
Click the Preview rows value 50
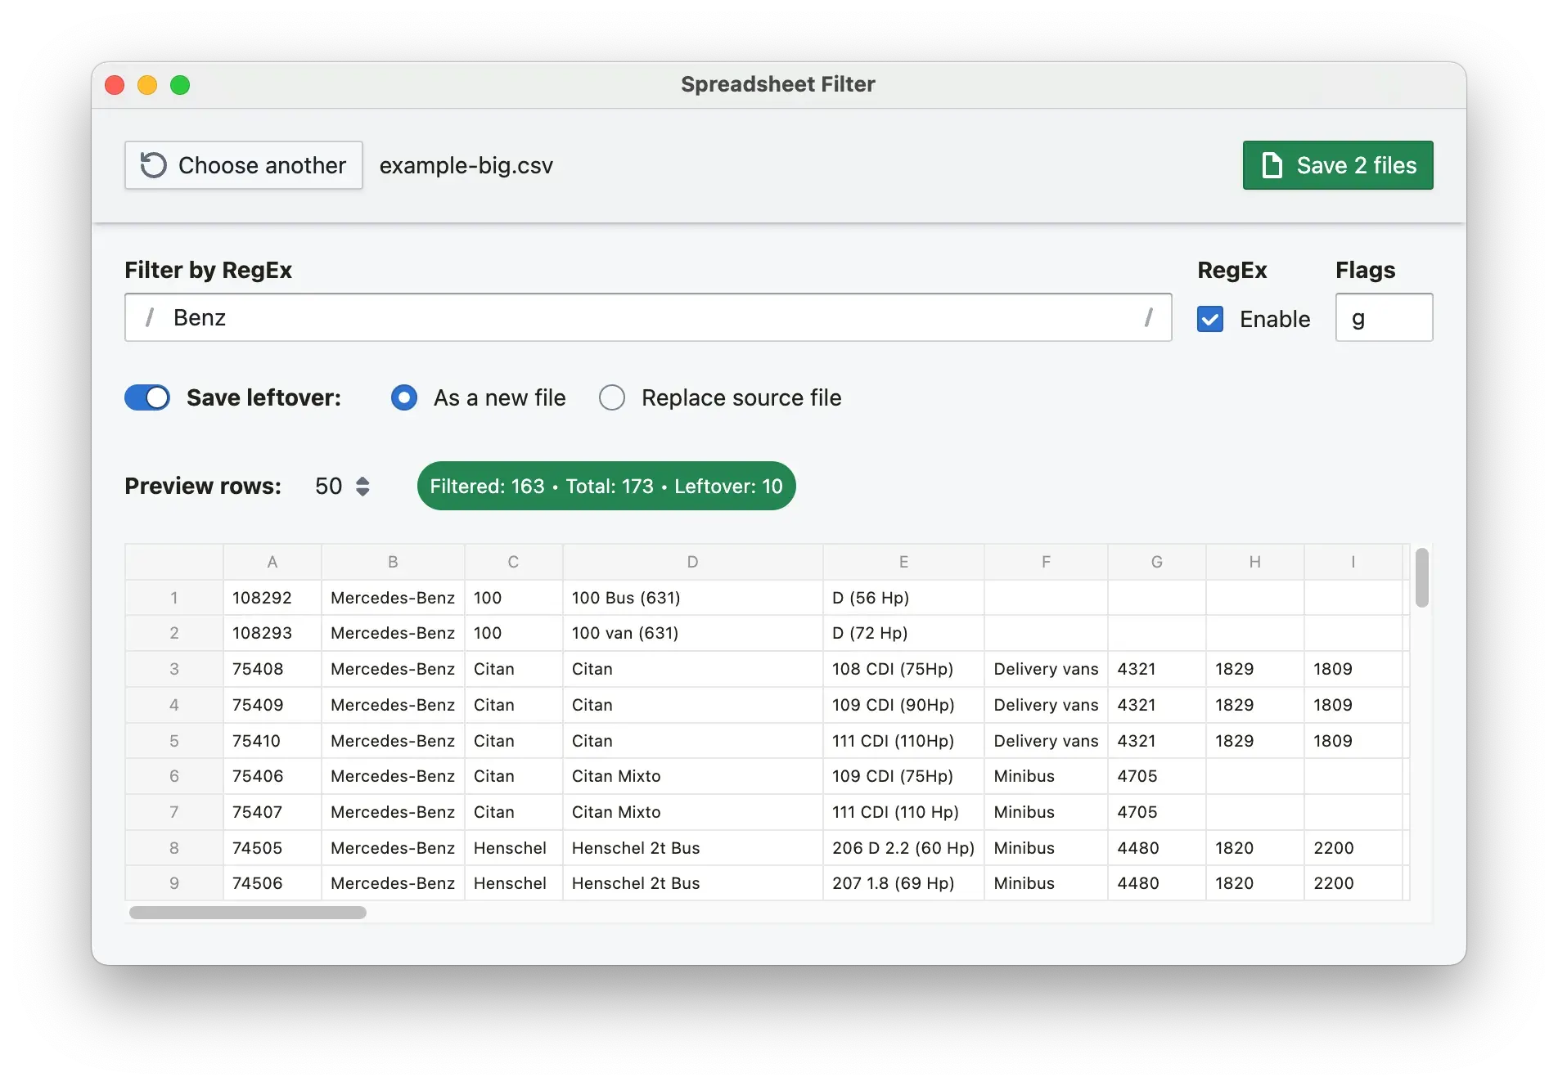click(x=327, y=485)
